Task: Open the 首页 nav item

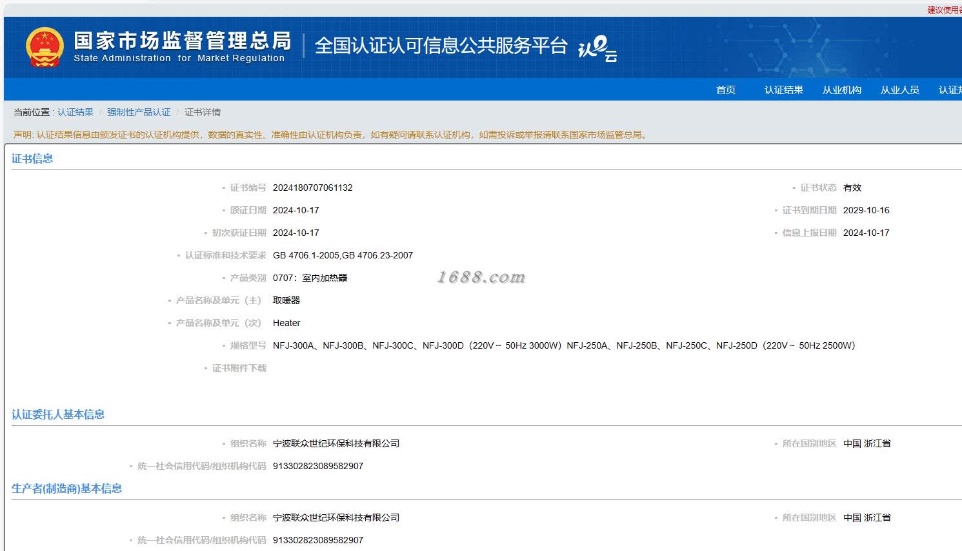Action: [x=726, y=90]
